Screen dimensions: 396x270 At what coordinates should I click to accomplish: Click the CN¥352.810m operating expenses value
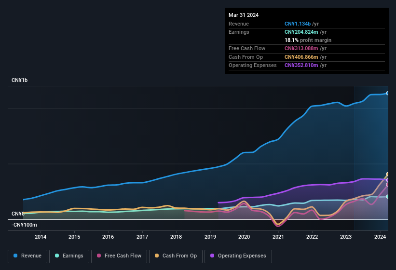pyautogui.click(x=301, y=65)
